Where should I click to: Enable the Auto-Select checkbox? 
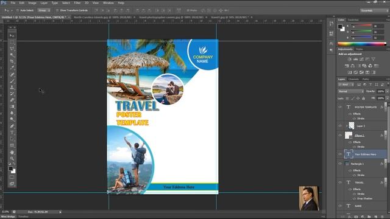coord(18,10)
